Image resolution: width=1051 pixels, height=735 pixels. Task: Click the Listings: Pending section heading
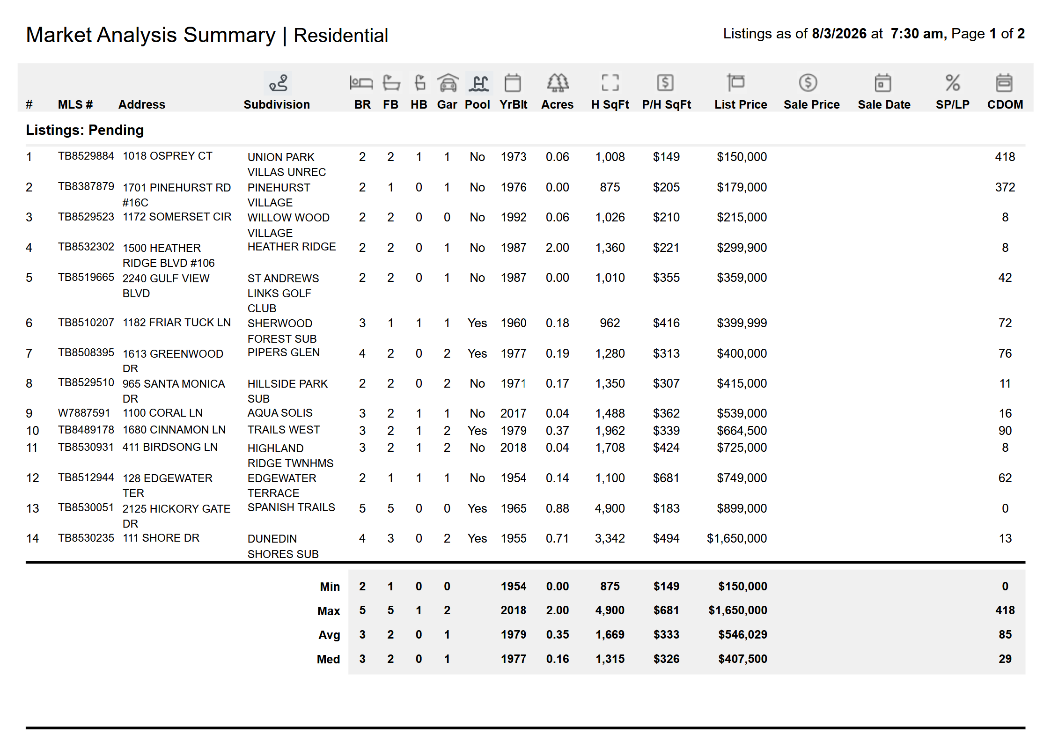[x=85, y=130]
